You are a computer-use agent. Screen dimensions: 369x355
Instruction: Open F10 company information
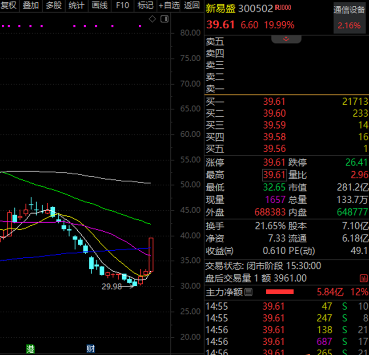click(123, 5)
